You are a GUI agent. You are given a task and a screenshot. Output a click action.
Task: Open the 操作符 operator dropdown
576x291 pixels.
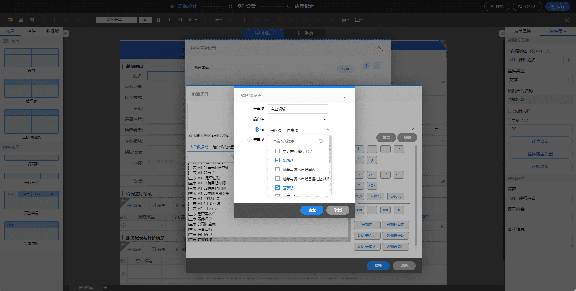(x=298, y=120)
